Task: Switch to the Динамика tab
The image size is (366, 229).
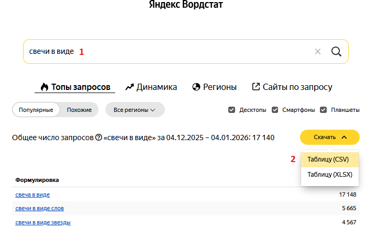Action: click(x=151, y=87)
